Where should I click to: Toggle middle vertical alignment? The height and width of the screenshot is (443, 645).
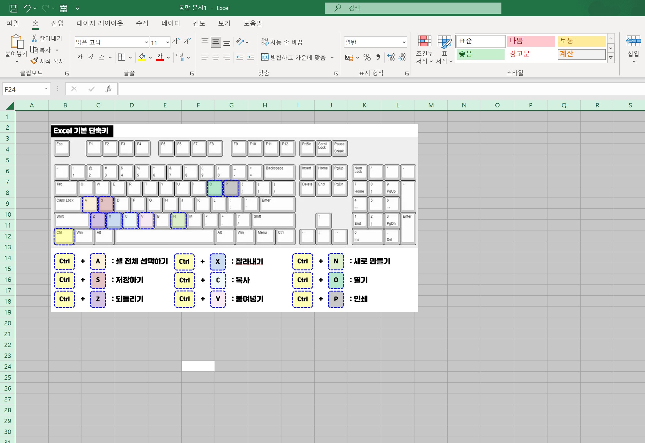click(216, 42)
